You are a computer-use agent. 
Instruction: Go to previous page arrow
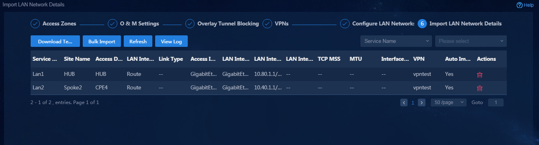coord(404,102)
